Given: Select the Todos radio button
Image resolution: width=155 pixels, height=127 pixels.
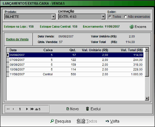Looking at the screenshot, I should (110, 17).
